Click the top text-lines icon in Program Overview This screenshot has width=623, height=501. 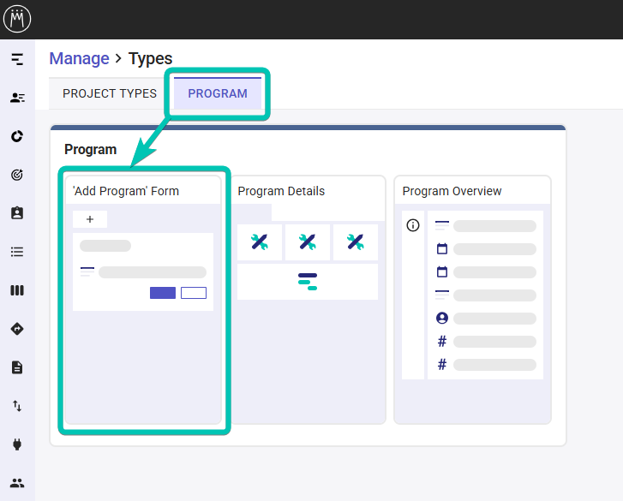[x=442, y=225]
